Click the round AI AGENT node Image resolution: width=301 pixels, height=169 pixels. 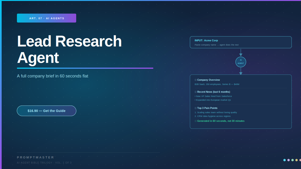[x=241, y=62]
